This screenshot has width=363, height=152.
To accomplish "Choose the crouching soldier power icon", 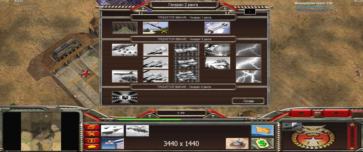I will [x=217, y=63].
